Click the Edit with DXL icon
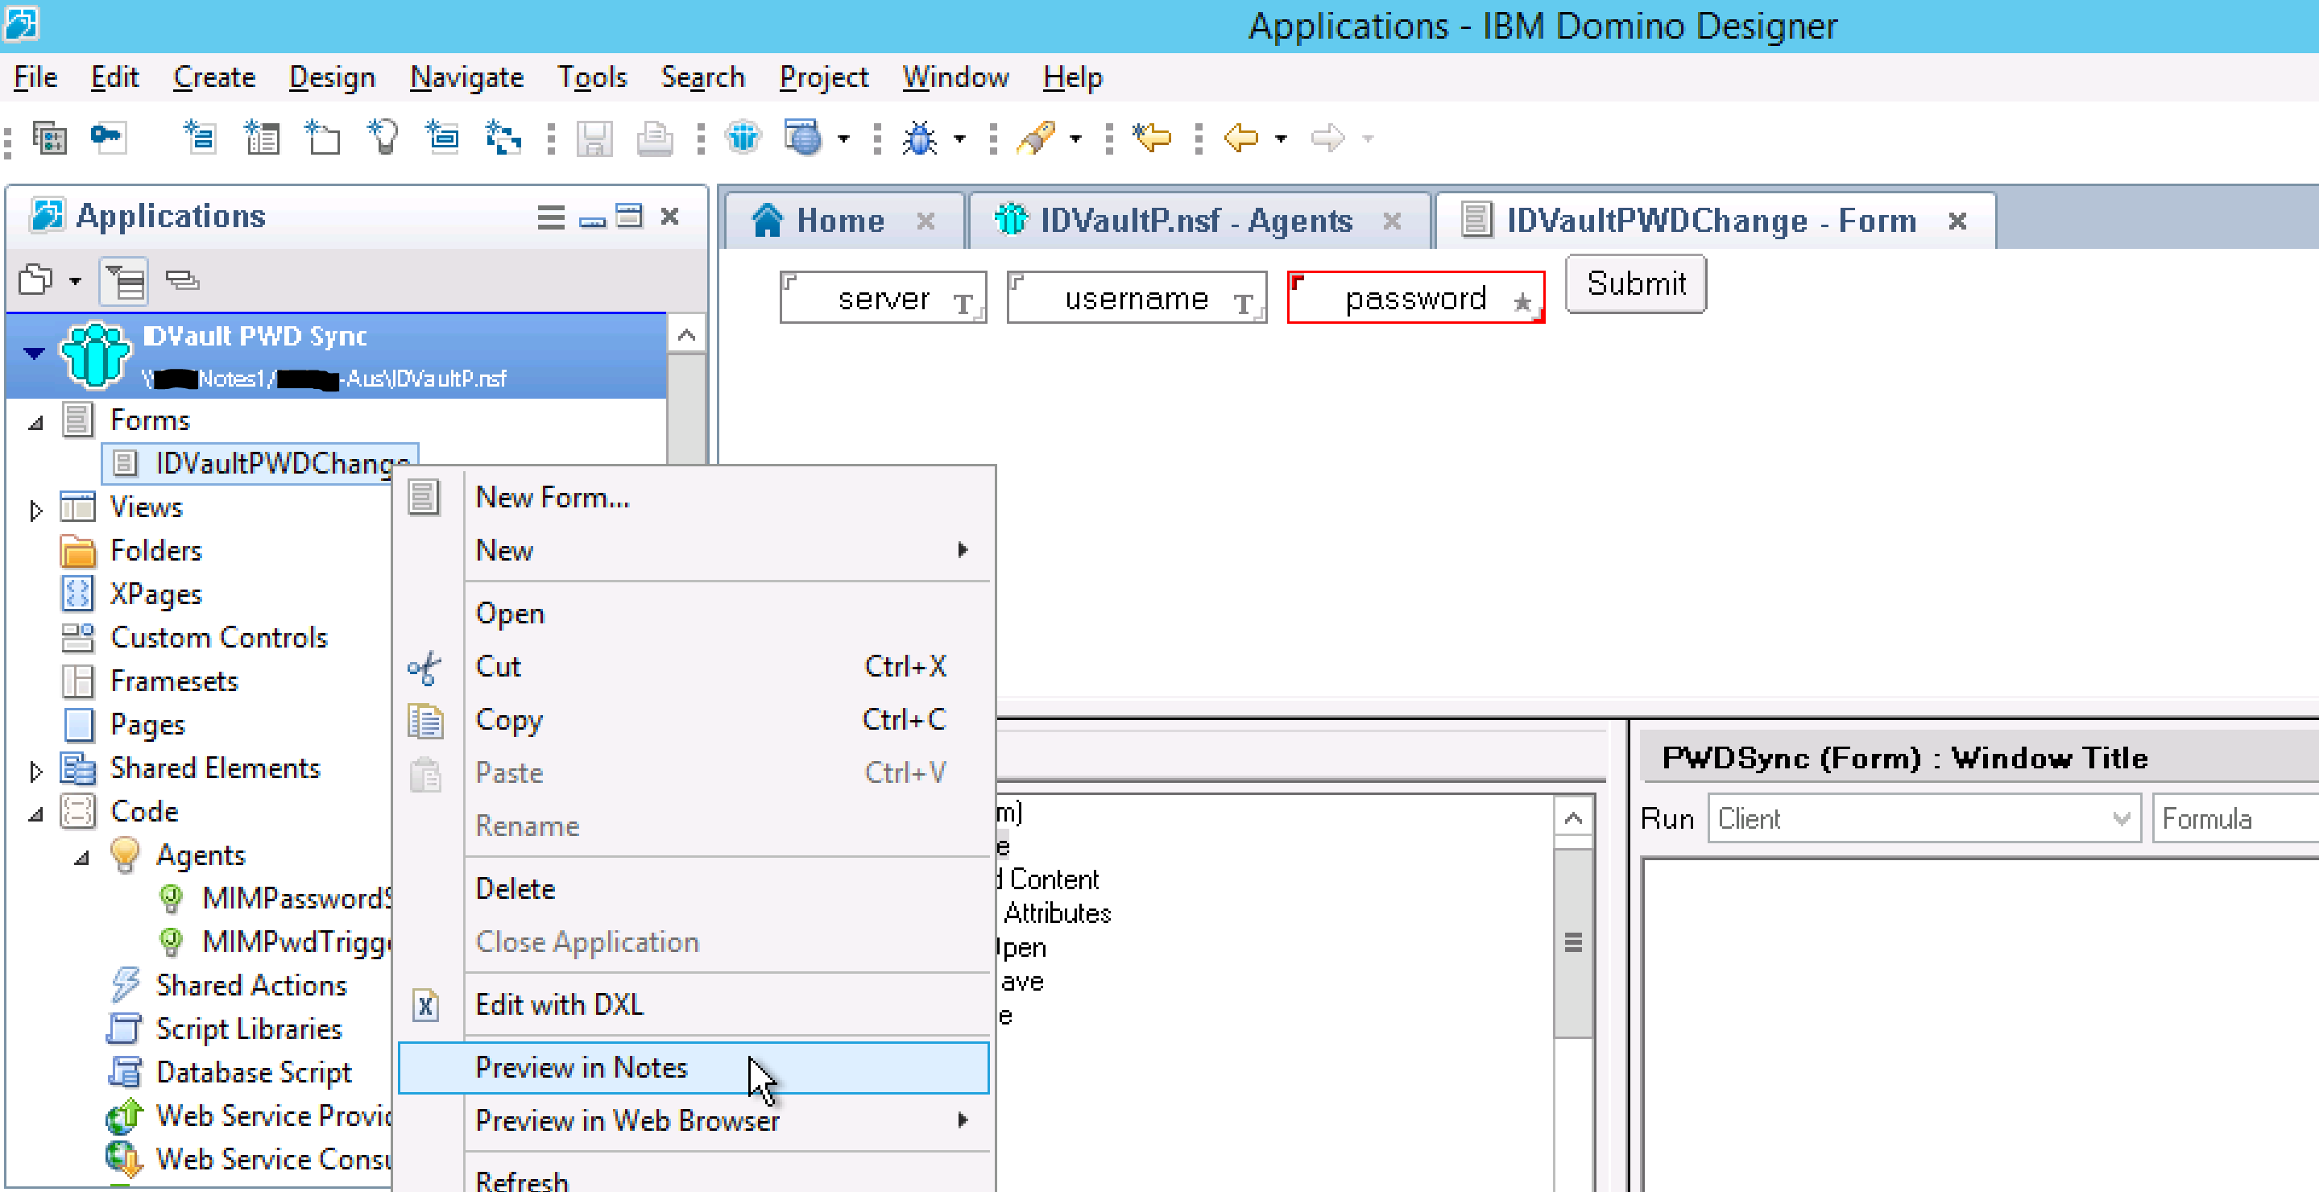Viewport: 2319px width, 1192px height. (x=425, y=1004)
